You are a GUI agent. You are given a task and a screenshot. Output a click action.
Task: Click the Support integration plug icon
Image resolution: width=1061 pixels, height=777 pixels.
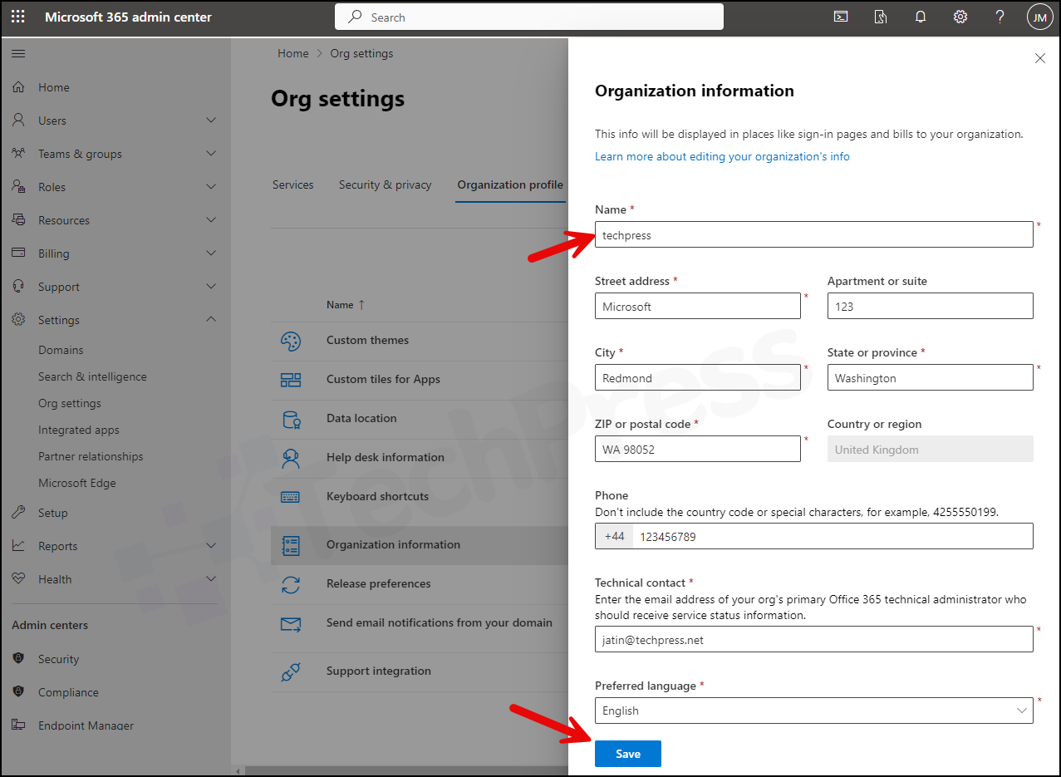click(291, 671)
